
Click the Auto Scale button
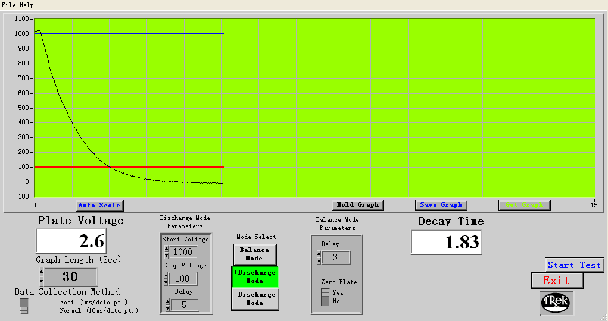(x=99, y=205)
